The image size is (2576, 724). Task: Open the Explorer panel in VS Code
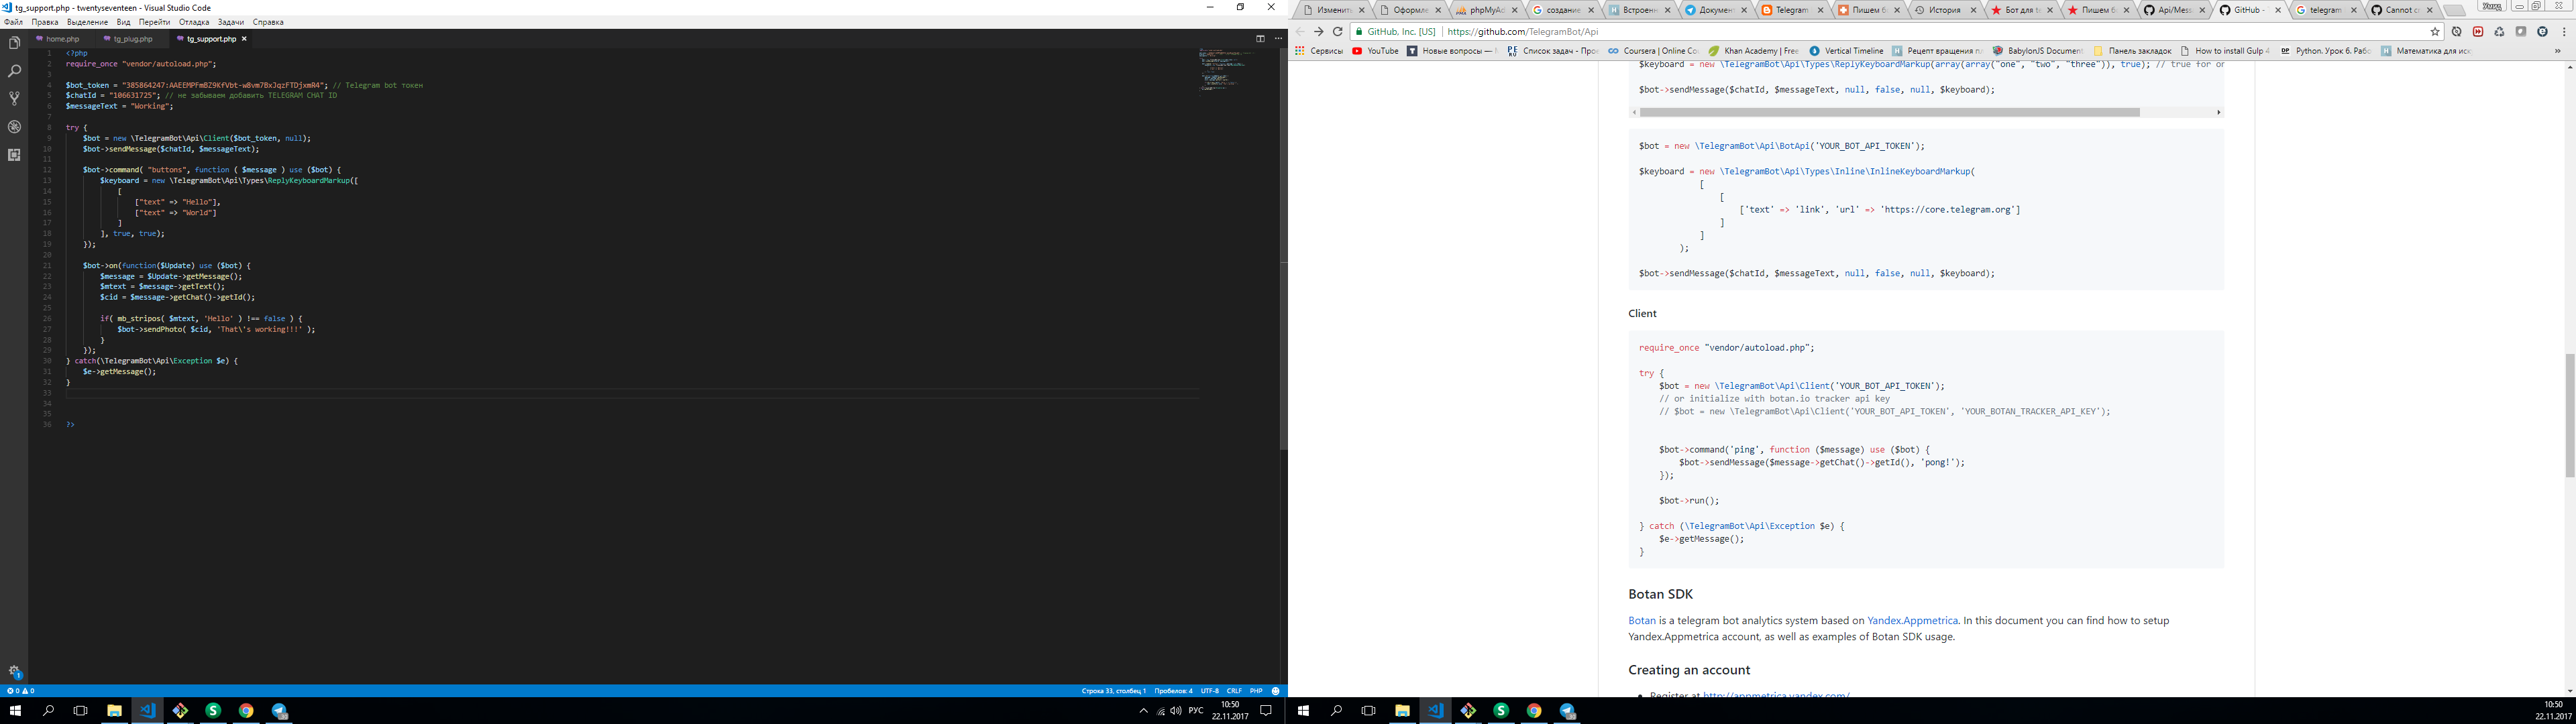[x=14, y=43]
